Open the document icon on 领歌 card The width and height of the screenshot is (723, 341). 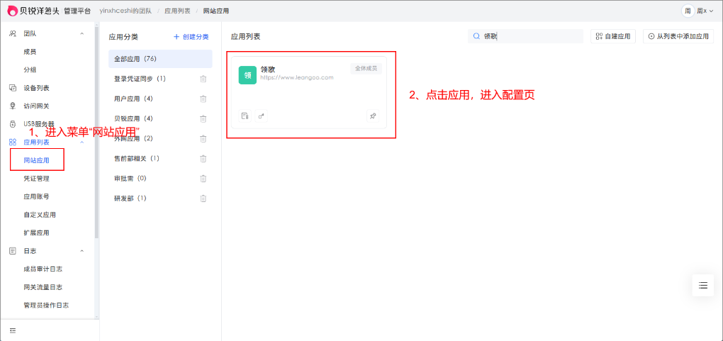(245, 116)
